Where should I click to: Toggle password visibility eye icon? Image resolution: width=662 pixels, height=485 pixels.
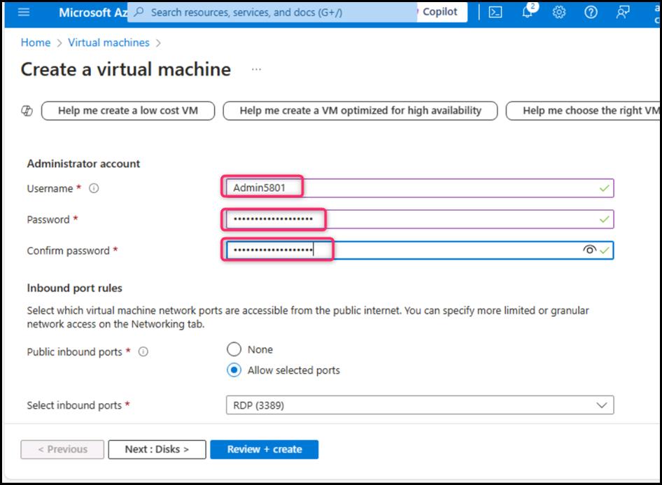[589, 250]
